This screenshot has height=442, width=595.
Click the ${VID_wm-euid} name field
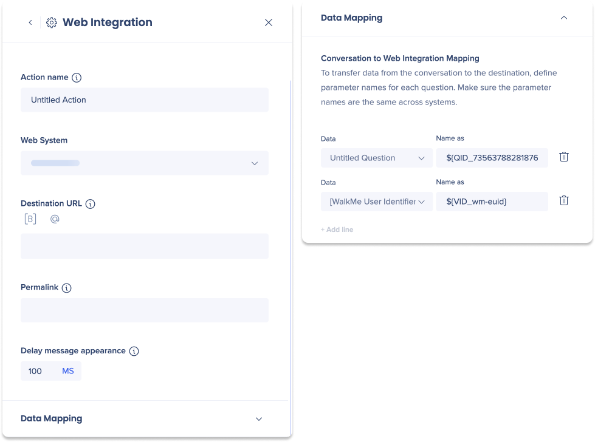coord(492,202)
